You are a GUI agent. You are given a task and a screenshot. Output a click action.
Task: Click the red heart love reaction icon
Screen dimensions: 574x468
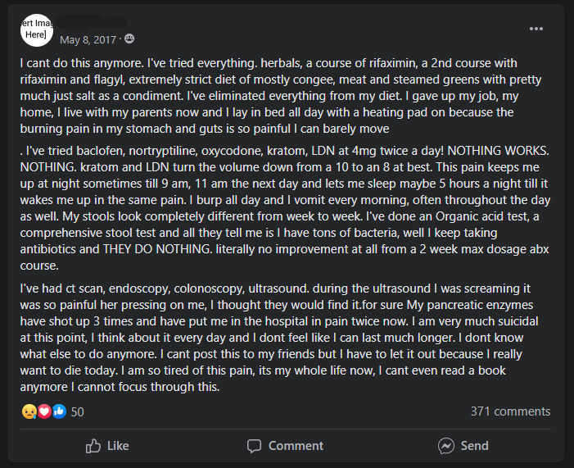[x=44, y=411]
